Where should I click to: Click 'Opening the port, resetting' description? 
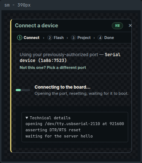click(82, 93)
